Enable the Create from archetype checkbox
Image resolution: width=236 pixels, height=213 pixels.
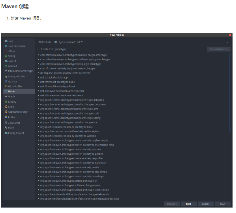(39, 49)
